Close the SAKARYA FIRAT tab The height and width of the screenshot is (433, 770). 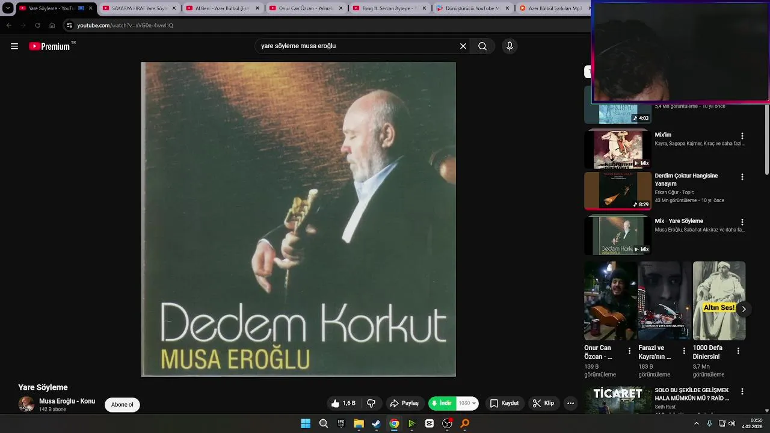[x=174, y=8]
